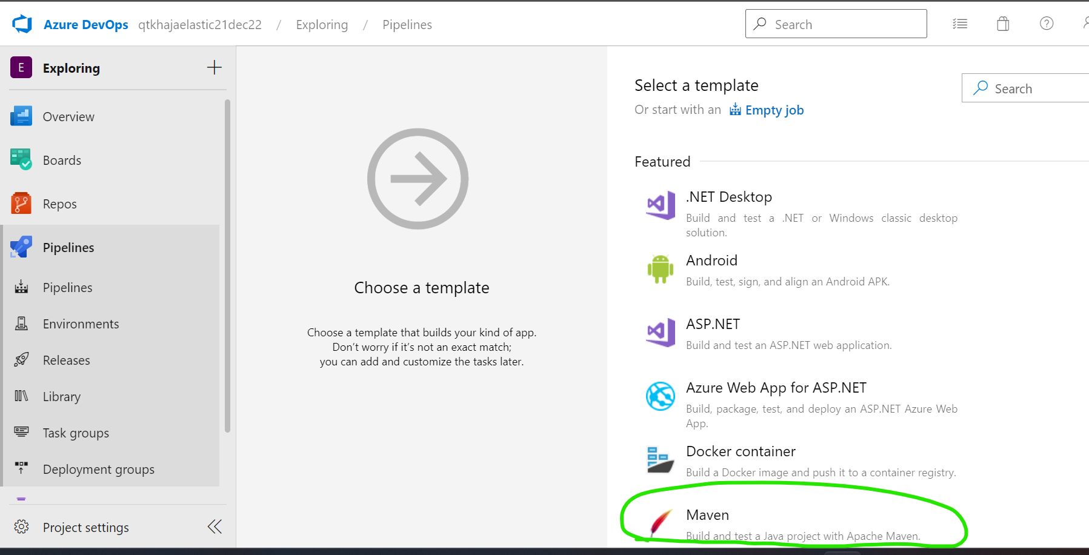
Task: Go to Task groups
Action: click(76, 433)
